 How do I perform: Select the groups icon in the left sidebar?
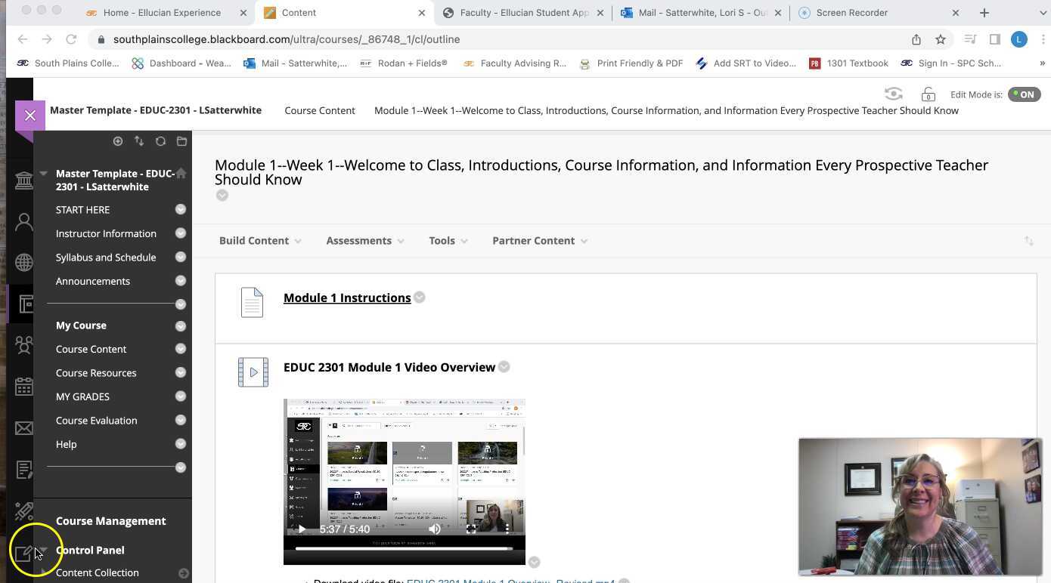(24, 345)
